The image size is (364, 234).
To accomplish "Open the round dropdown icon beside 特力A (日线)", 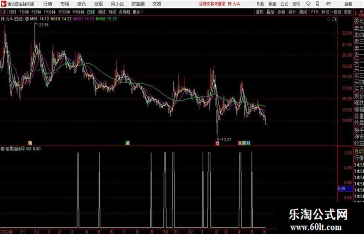I will (x=27, y=19).
